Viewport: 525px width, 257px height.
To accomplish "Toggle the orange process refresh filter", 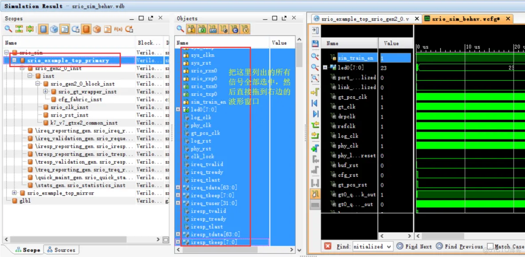I will click(x=129, y=29).
